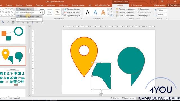This screenshot has height=101, width=180.
Task: Expand the Изменить фигуру submenu item
Action: click(29, 12)
